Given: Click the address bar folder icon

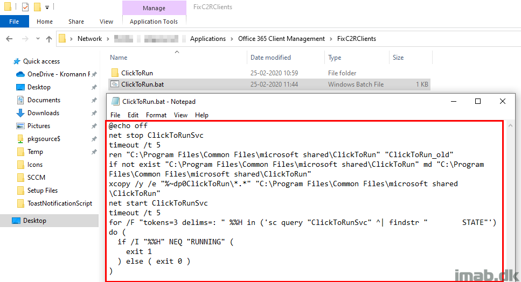Looking at the screenshot, I should (62, 39).
